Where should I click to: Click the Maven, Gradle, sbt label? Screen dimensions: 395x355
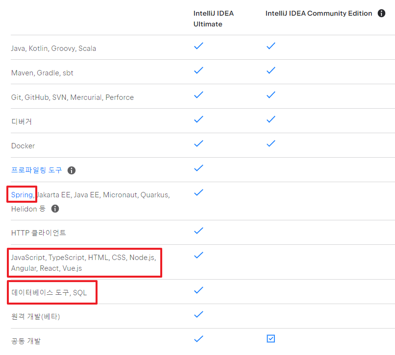42,73
